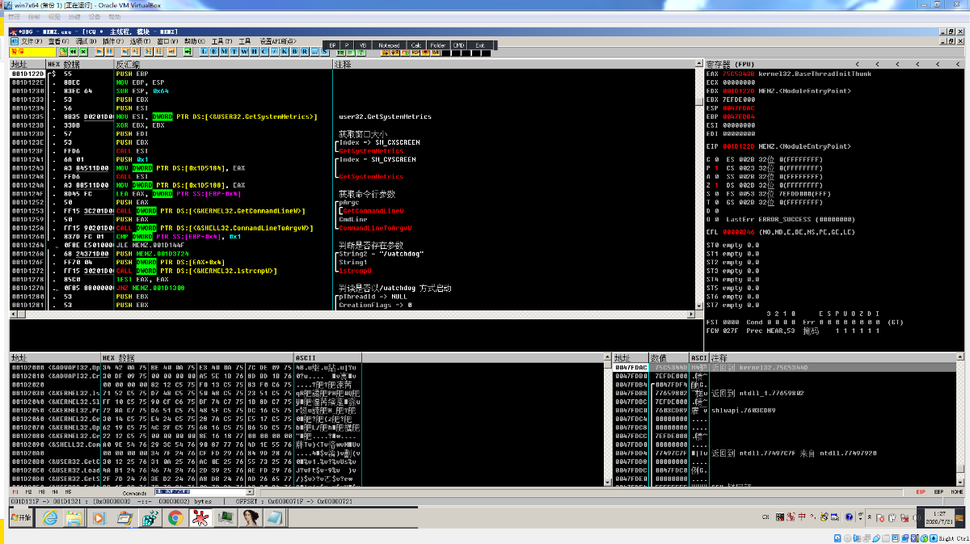970x544 pixels.
Task: Click the Step into toolbar icon
Action: pos(125,52)
